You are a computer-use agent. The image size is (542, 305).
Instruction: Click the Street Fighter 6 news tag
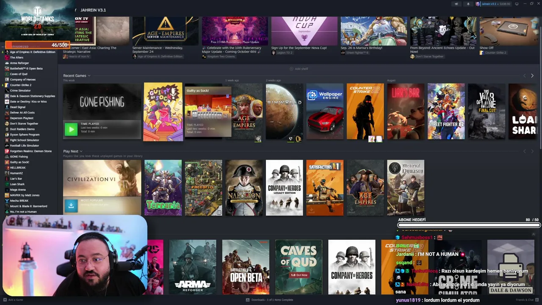click(354, 53)
